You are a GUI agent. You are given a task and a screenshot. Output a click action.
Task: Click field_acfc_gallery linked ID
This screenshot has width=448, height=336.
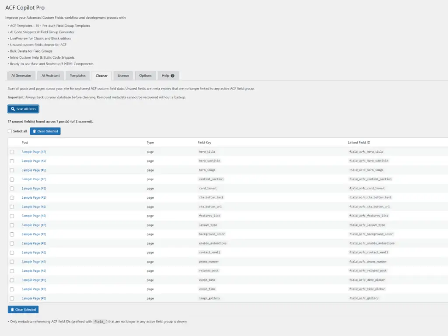click(x=364, y=298)
